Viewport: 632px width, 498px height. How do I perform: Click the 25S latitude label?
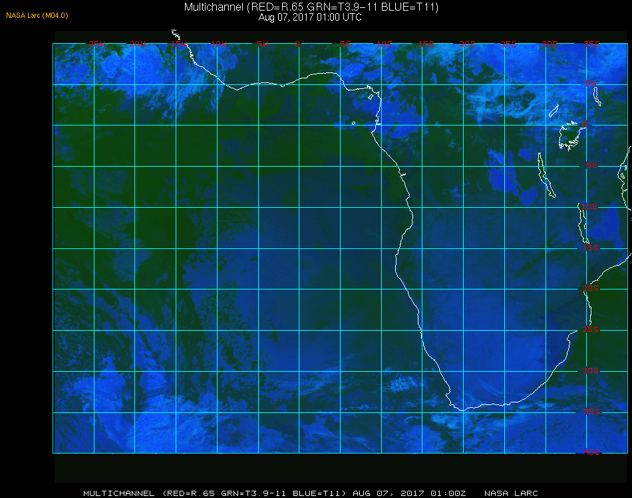click(591, 329)
